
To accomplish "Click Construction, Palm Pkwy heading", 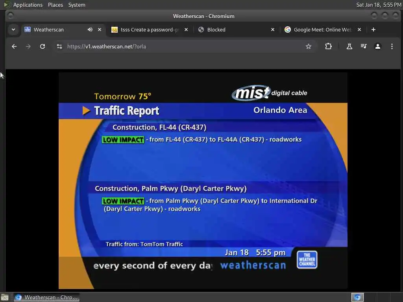I will (x=171, y=189).
